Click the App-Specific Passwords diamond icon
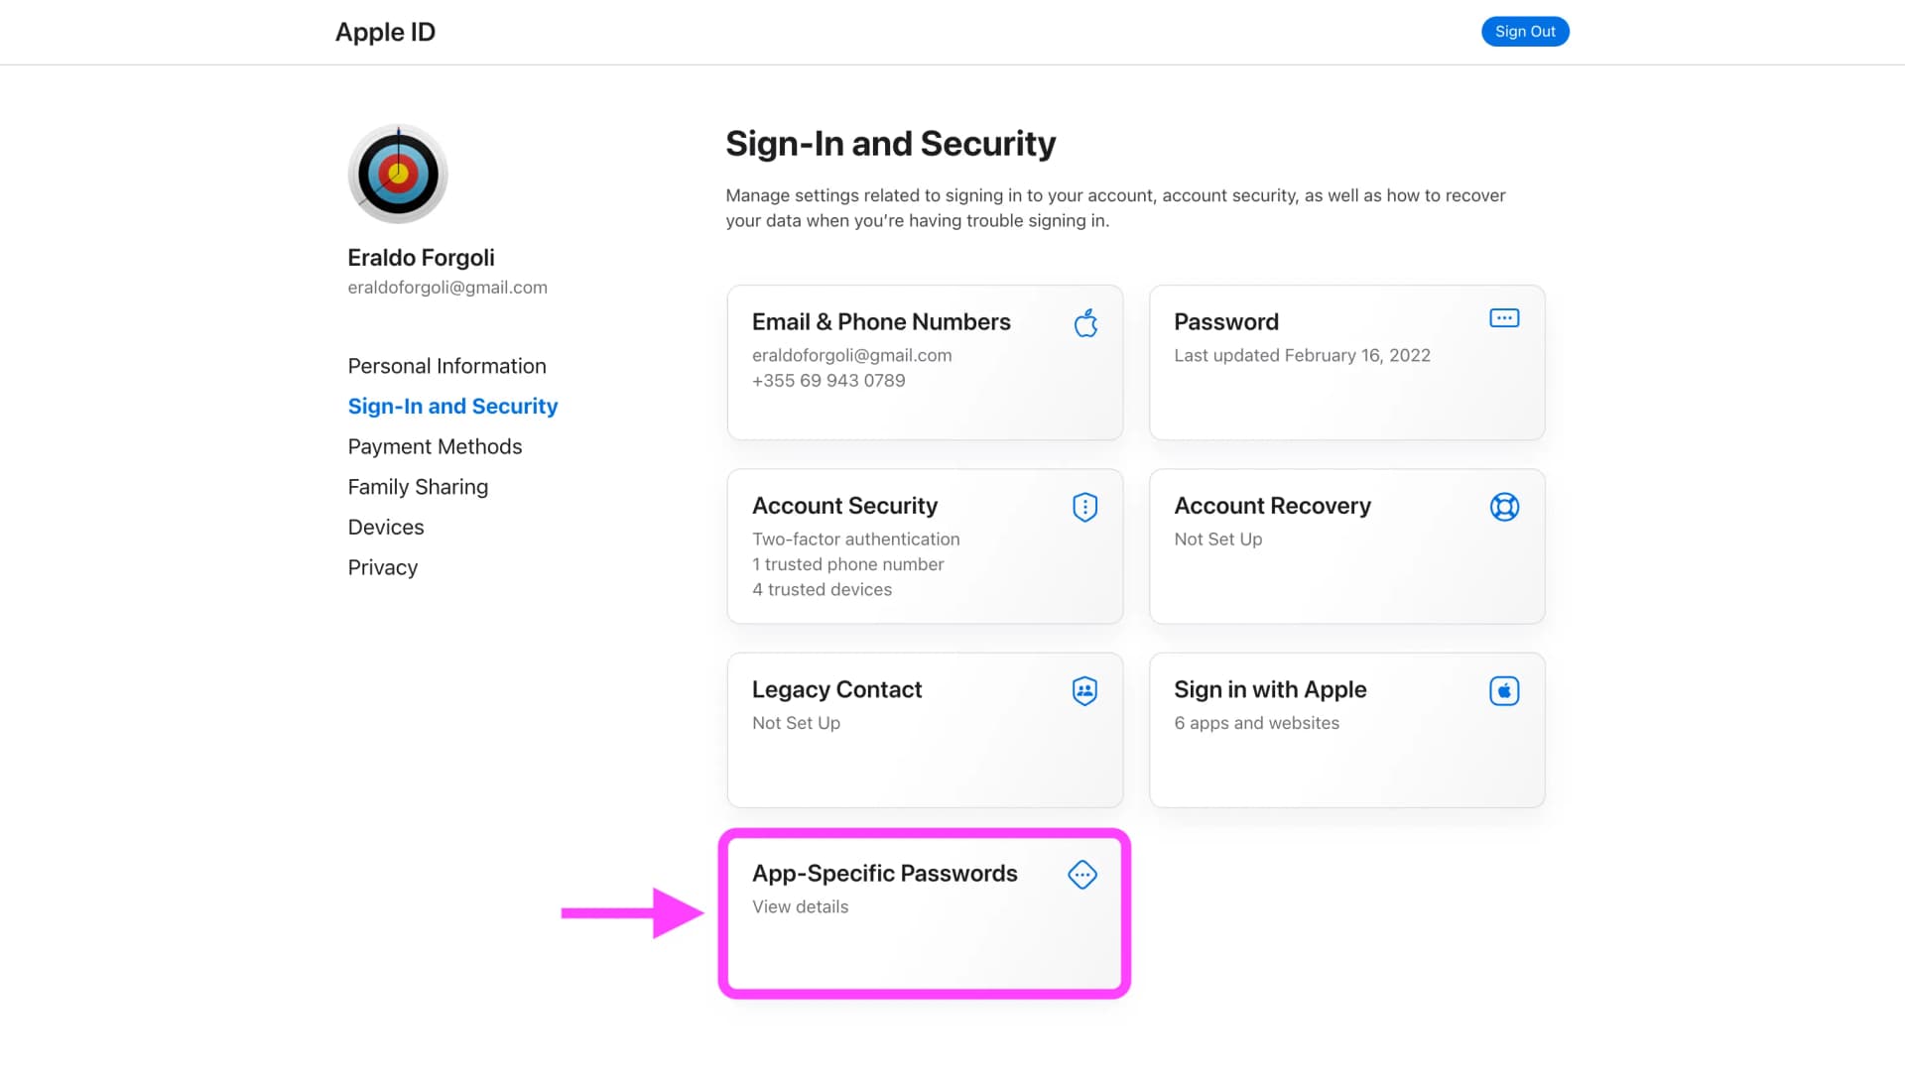1905x1079 pixels. (1081, 875)
